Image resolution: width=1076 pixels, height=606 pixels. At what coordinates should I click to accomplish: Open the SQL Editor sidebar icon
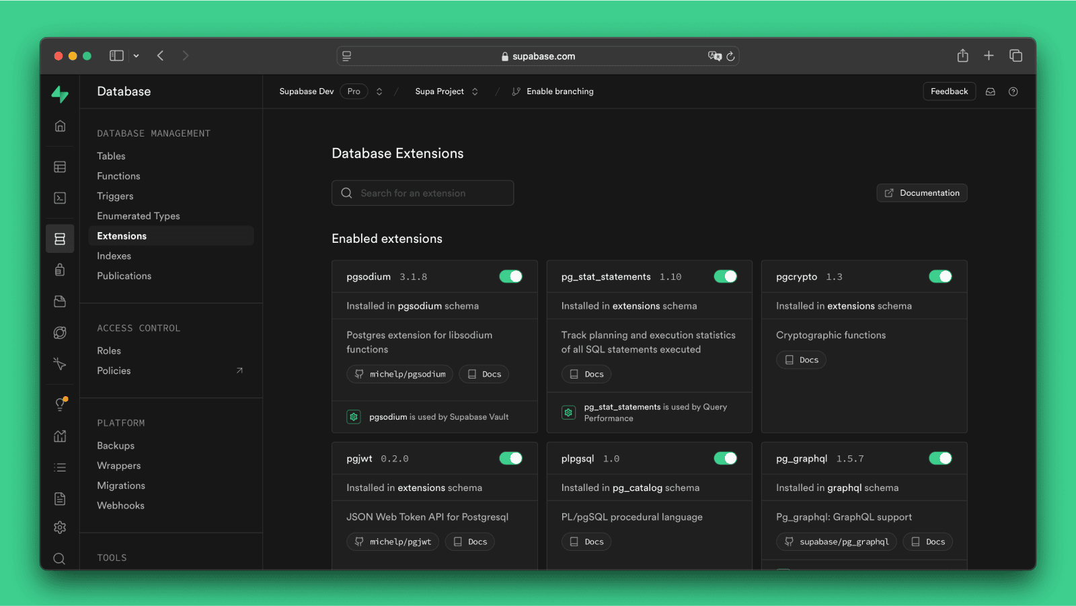tap(60, 198)
